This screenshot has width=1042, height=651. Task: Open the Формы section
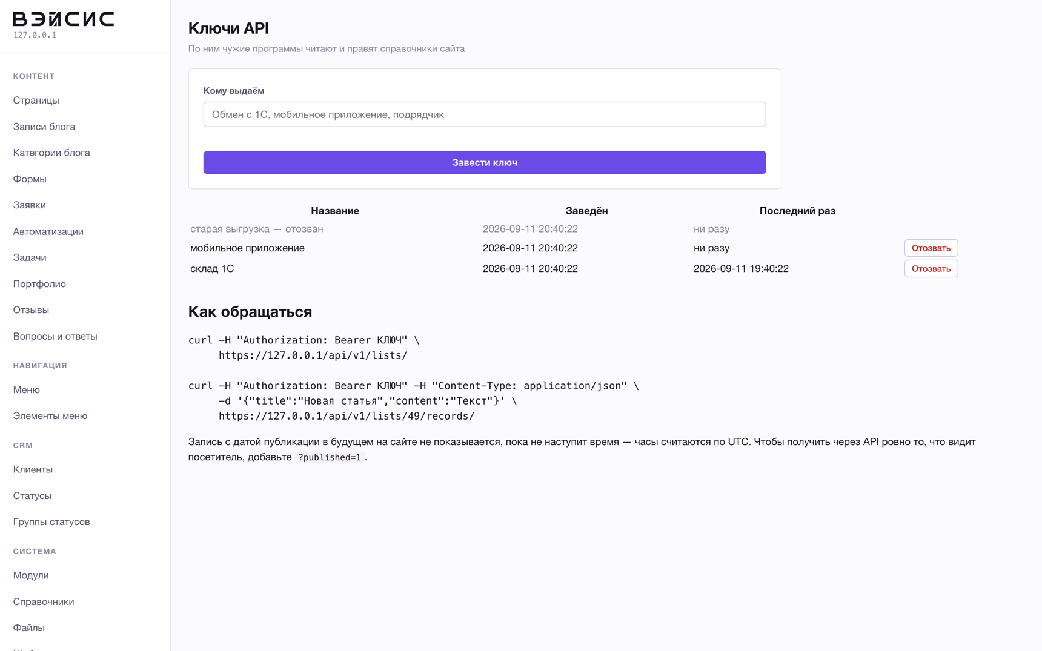30,179
